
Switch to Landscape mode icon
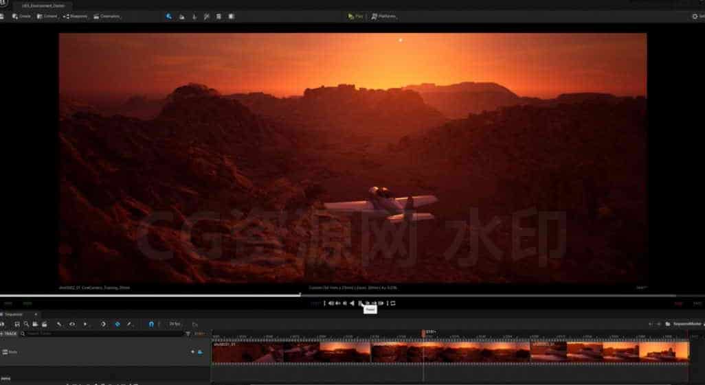coord(181,16)
